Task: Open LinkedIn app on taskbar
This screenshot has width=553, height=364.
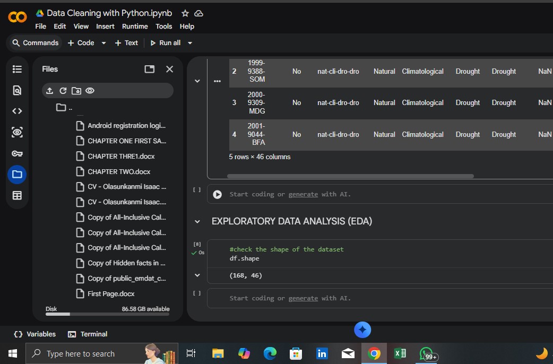Action: coord(322,353)
